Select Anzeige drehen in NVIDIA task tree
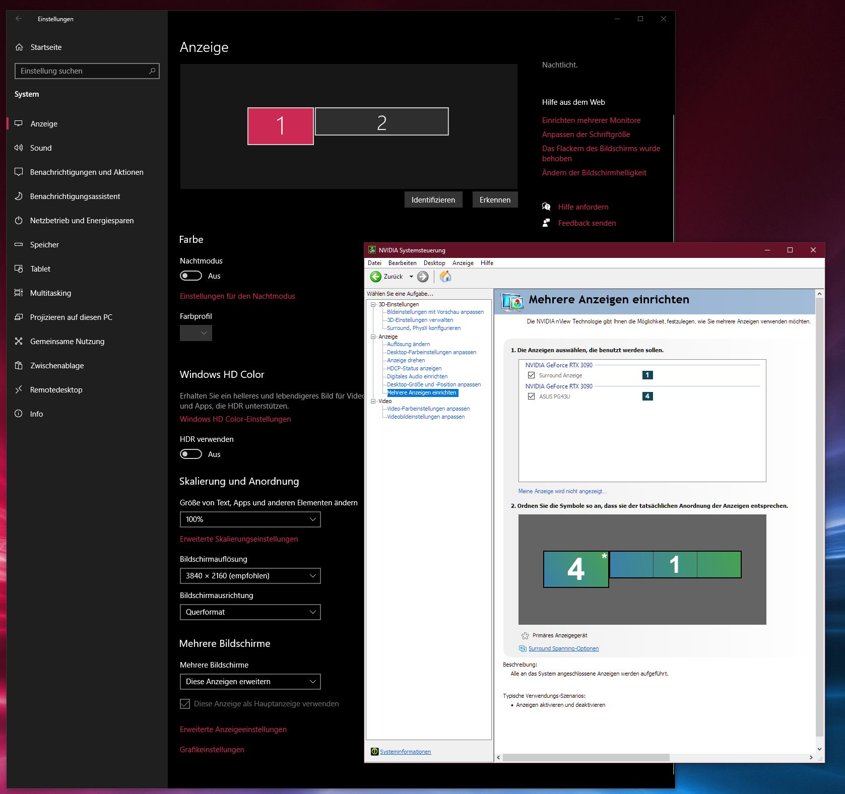 pyautogui.click(x=406, y=360)
